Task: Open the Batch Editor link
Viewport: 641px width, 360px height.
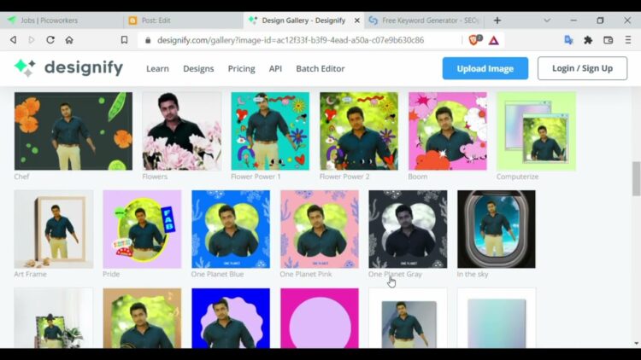Action: [320, 68]
